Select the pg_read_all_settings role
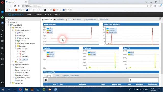The image size is (163, 92). click(x=23, y=70)
